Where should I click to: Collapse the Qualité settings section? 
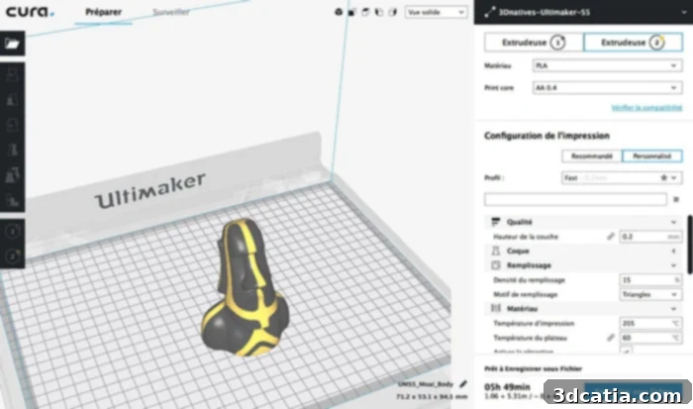pyautogui.click(x=673, y=222)
